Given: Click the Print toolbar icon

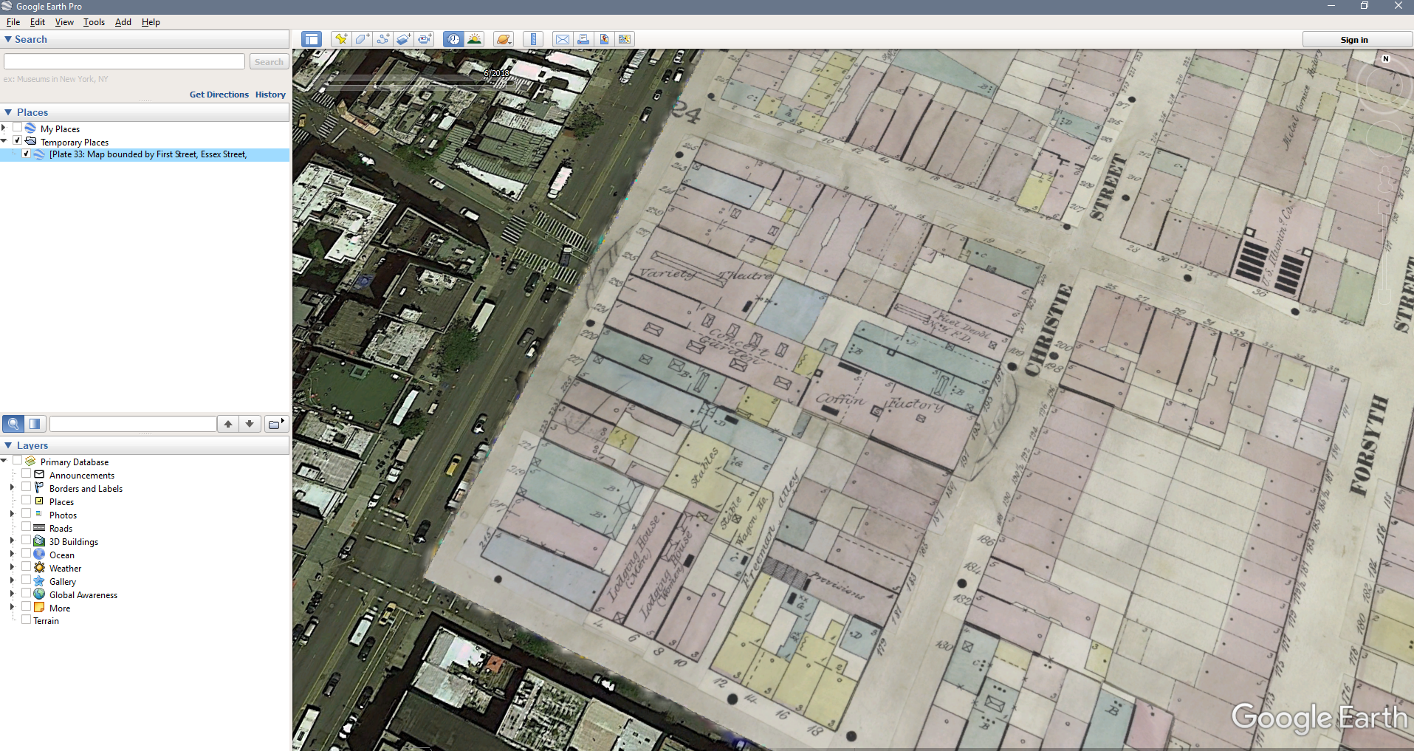Looking at the screenshot, I should (583, 39).
